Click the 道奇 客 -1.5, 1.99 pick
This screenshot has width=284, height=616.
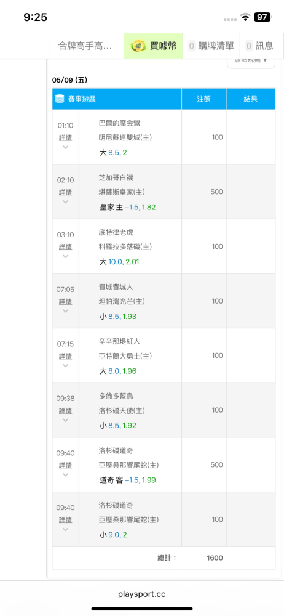[127, 480]
